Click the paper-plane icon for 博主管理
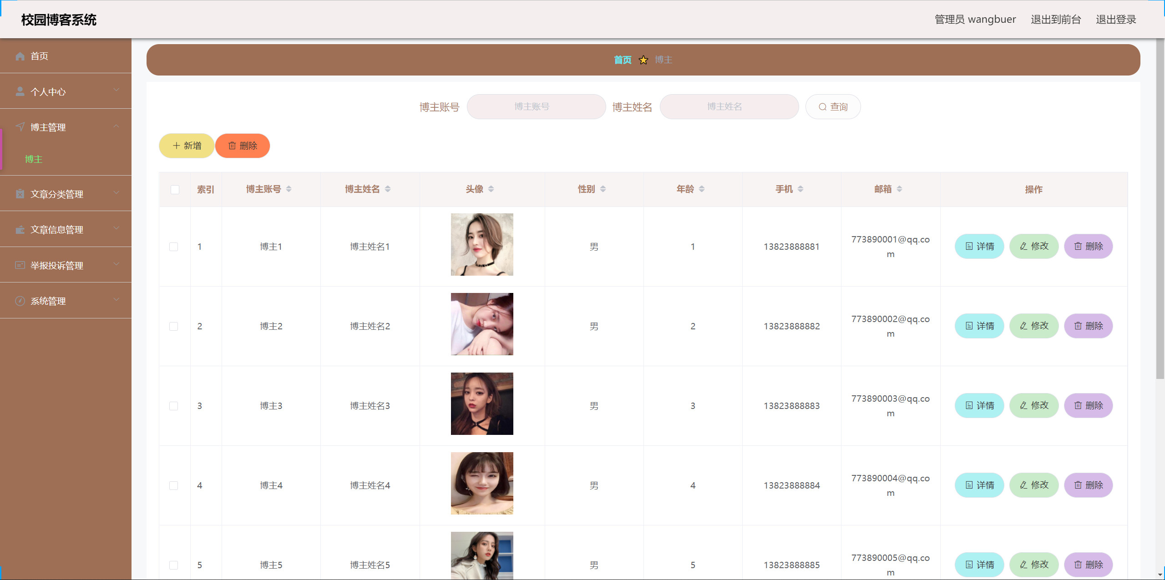Screen dimensions: 1165x580 20,126
